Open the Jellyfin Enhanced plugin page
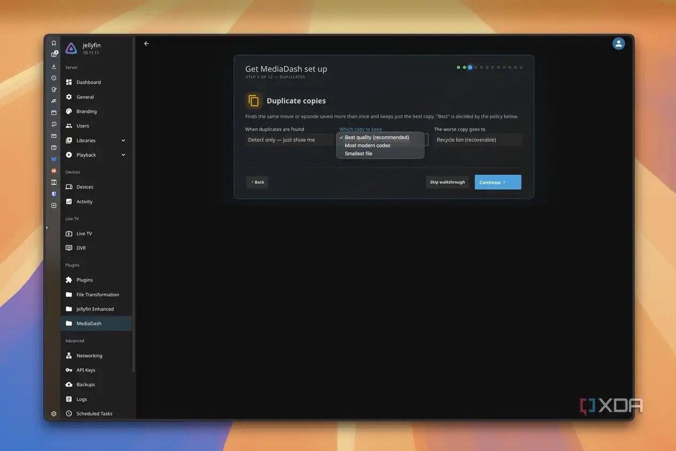 pyautogui.click(x=96, y=309)
